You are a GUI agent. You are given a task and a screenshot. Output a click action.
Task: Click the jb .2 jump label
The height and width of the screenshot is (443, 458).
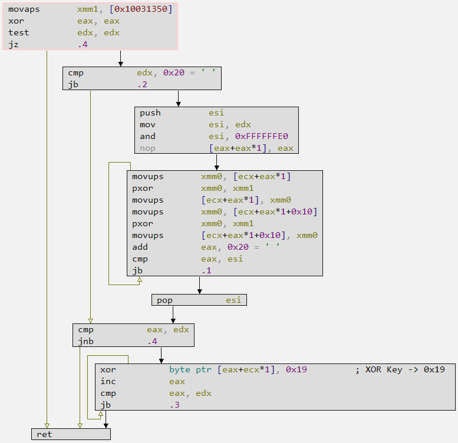point(142,84)
